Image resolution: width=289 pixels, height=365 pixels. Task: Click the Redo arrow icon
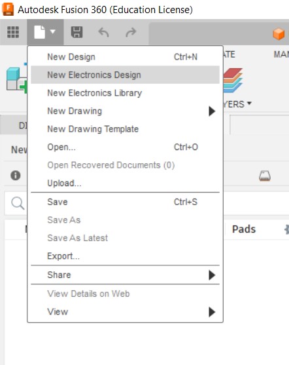(131, 32)
